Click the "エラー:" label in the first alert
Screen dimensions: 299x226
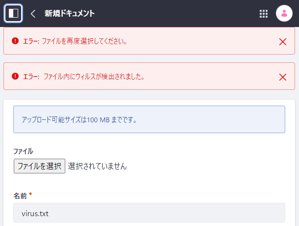(31, 41)
